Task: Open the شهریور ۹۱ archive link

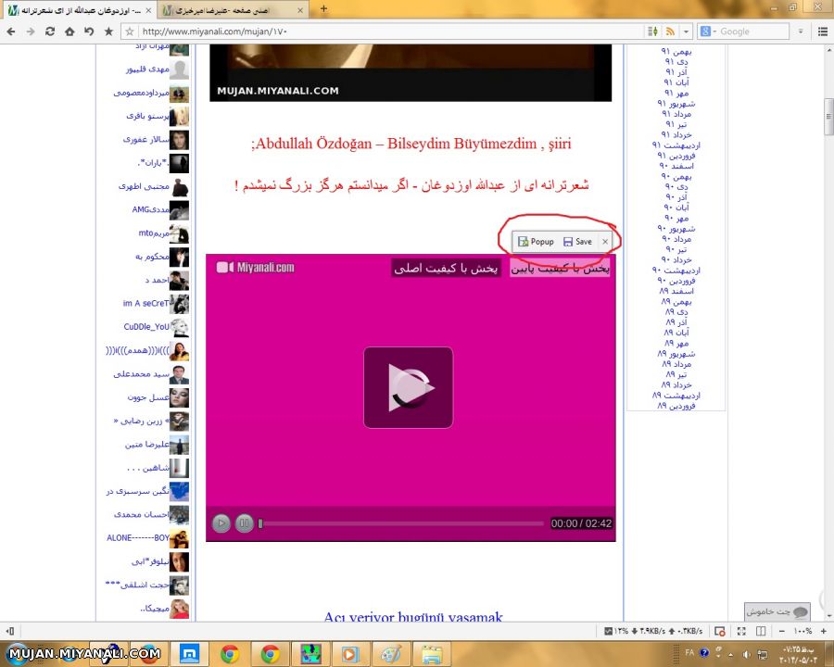Action: (x=676, y=103)
